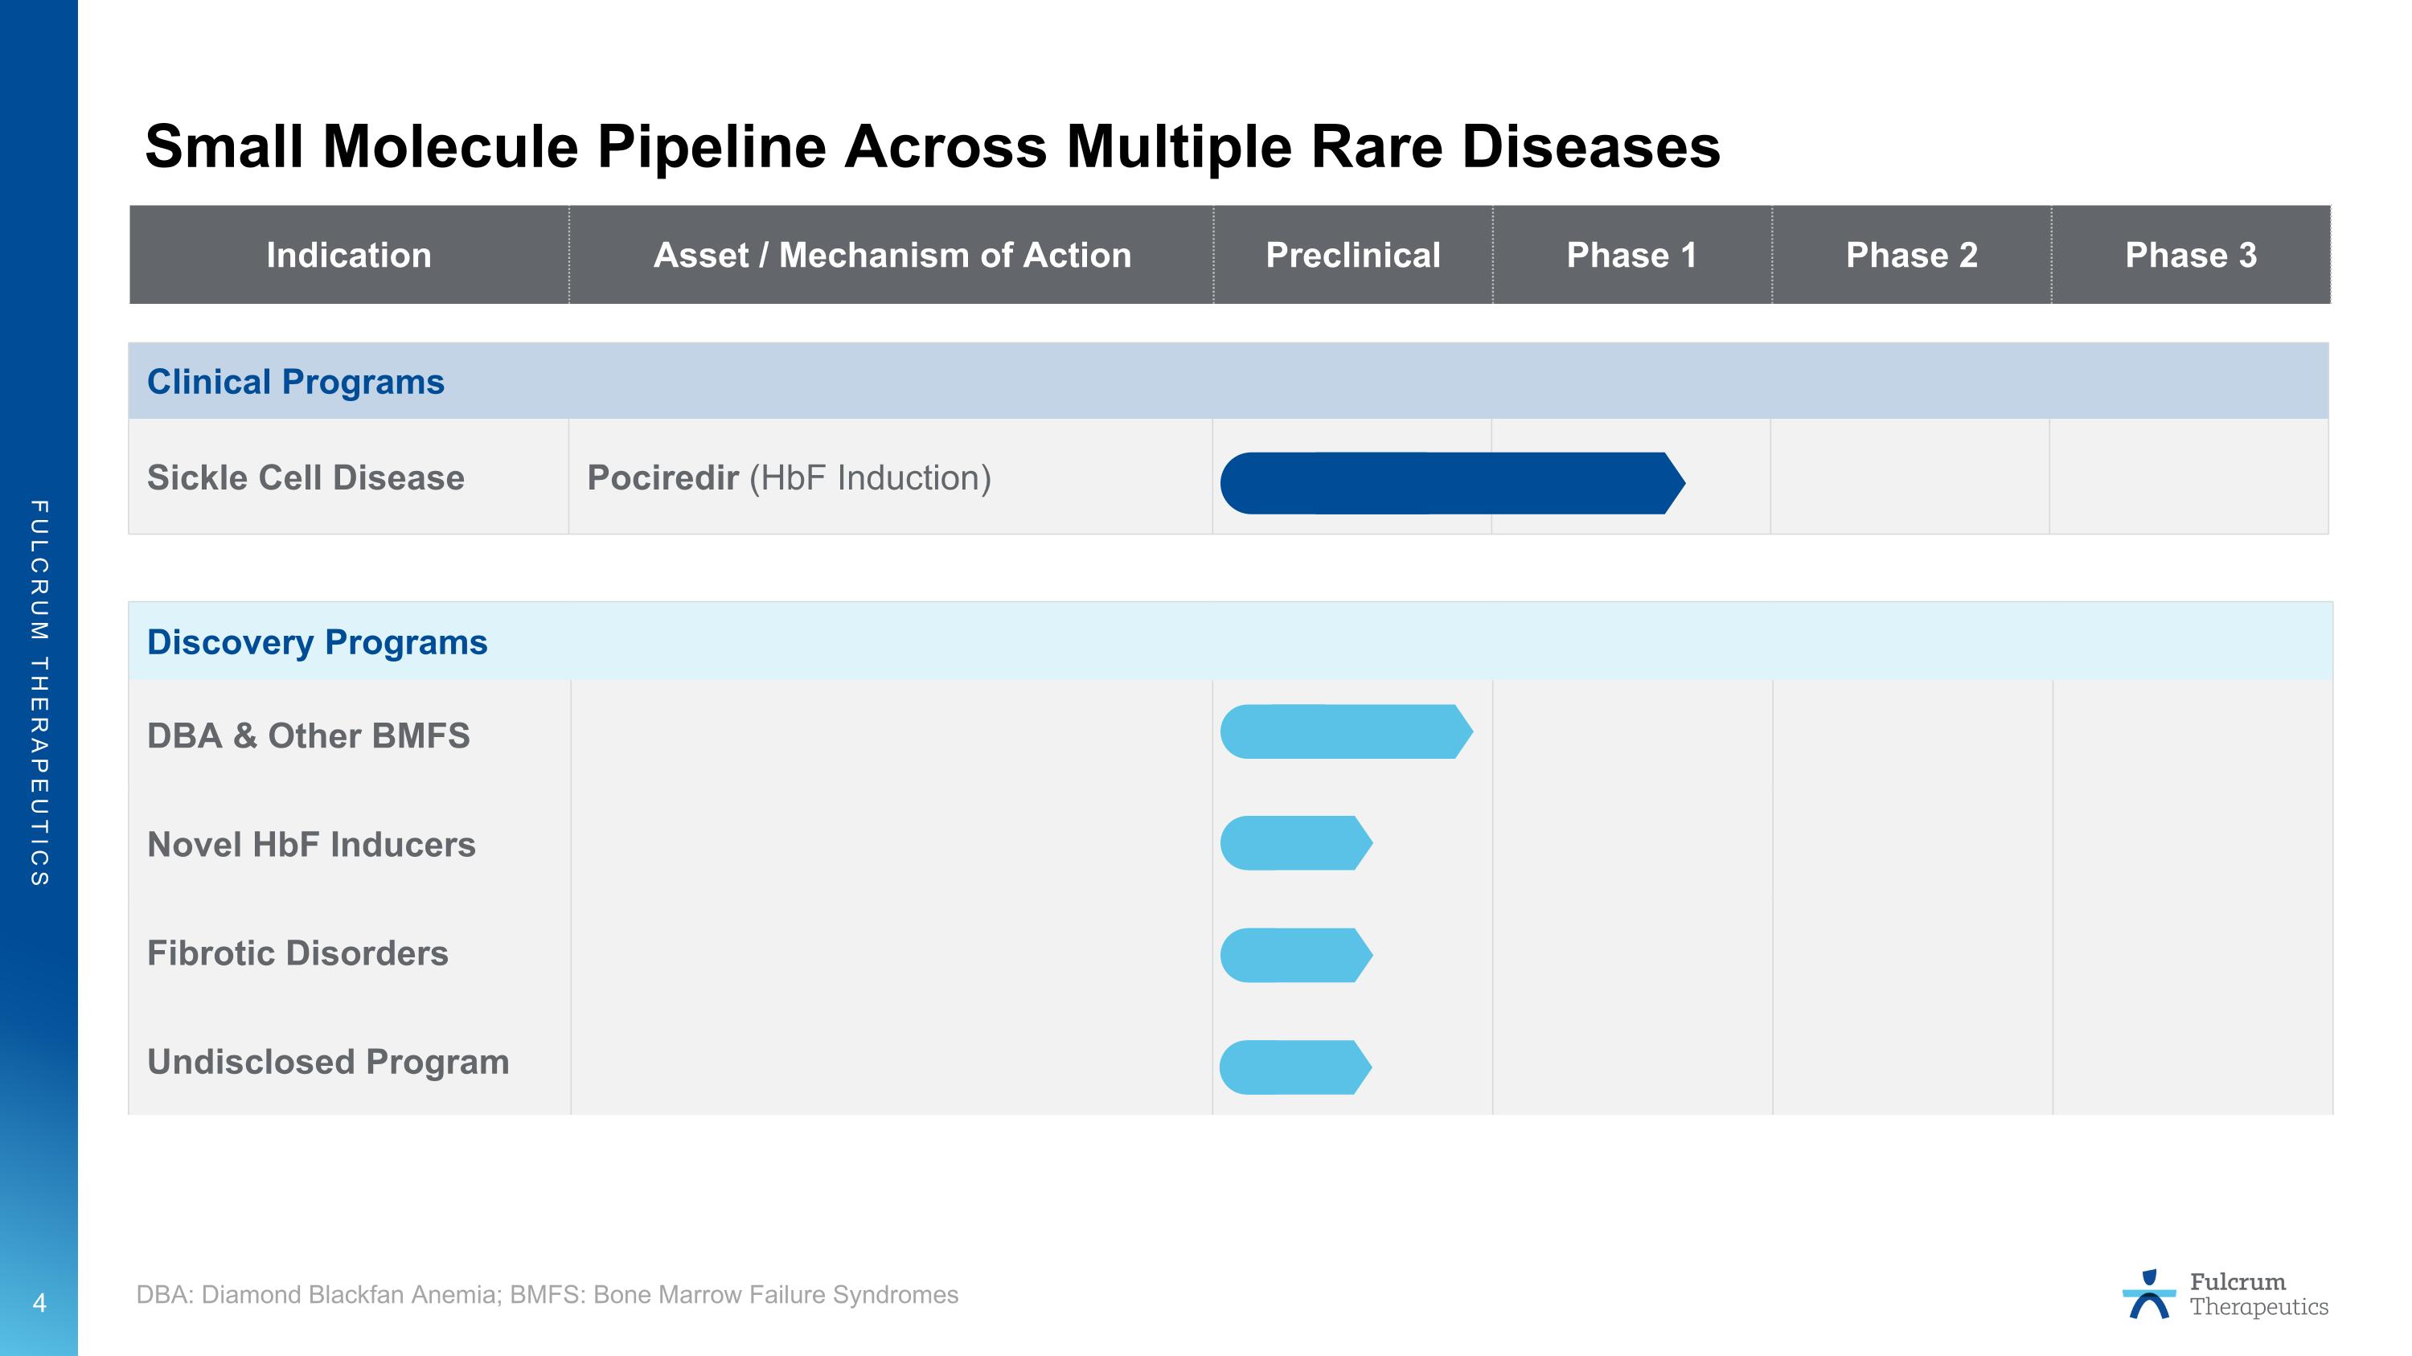Click the Pociredir (HbF Induction) asset text
This screenshot has width=2412, height=1356.
(x=789, y=477)
